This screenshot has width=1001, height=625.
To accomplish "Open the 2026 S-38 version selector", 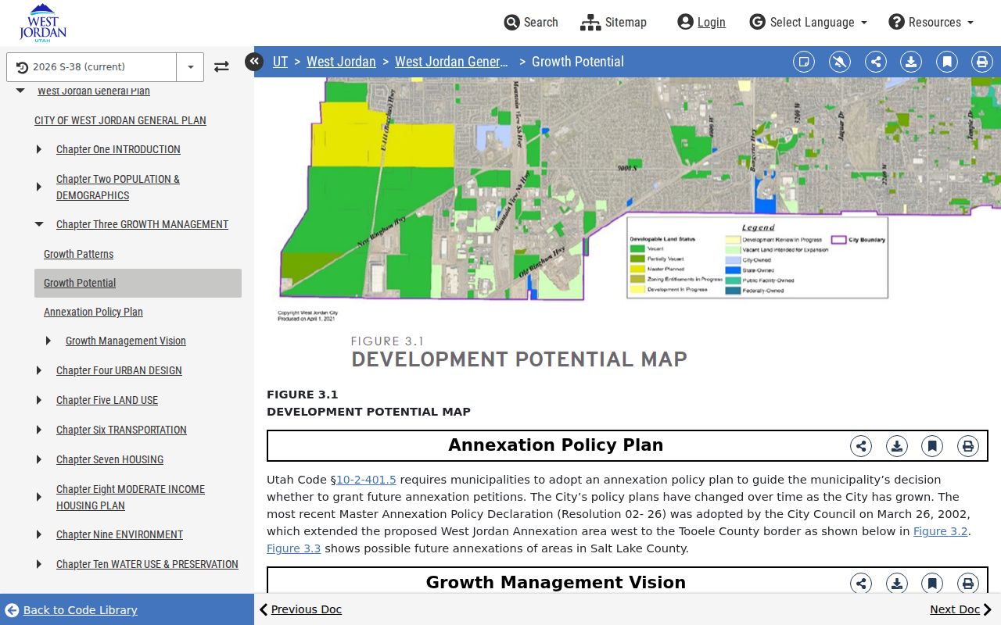I will (91, 67).
